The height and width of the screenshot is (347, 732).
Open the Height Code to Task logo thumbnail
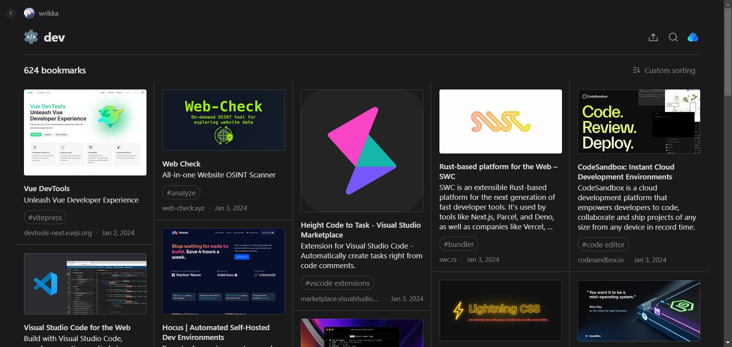(x=362, y=151)
